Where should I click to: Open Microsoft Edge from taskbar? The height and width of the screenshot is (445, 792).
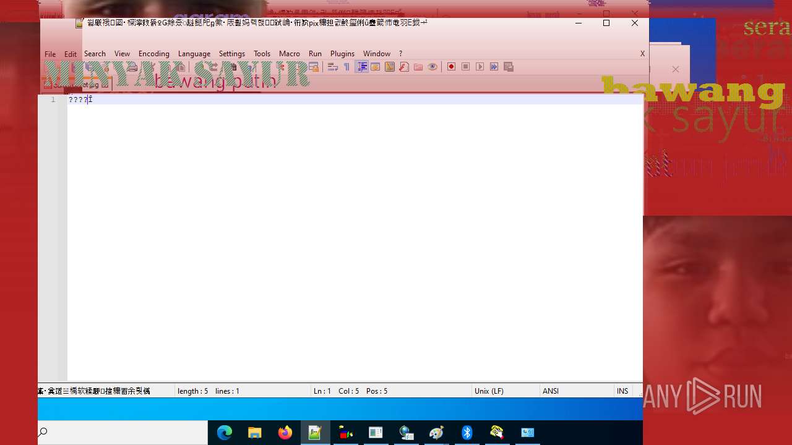[224, 433]
